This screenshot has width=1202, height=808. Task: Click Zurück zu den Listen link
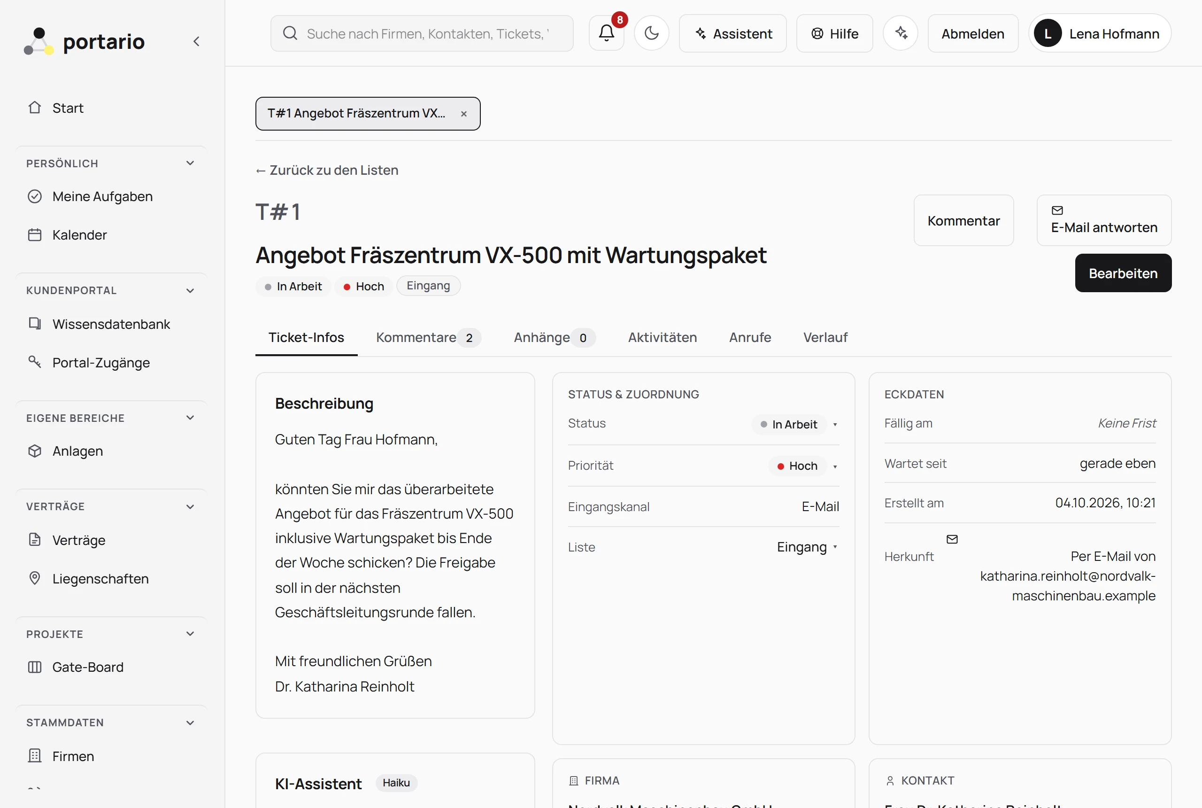coord(327,170)
